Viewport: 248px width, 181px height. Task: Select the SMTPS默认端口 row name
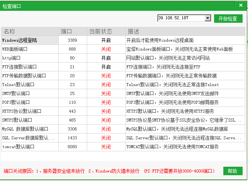pos(17,120)
